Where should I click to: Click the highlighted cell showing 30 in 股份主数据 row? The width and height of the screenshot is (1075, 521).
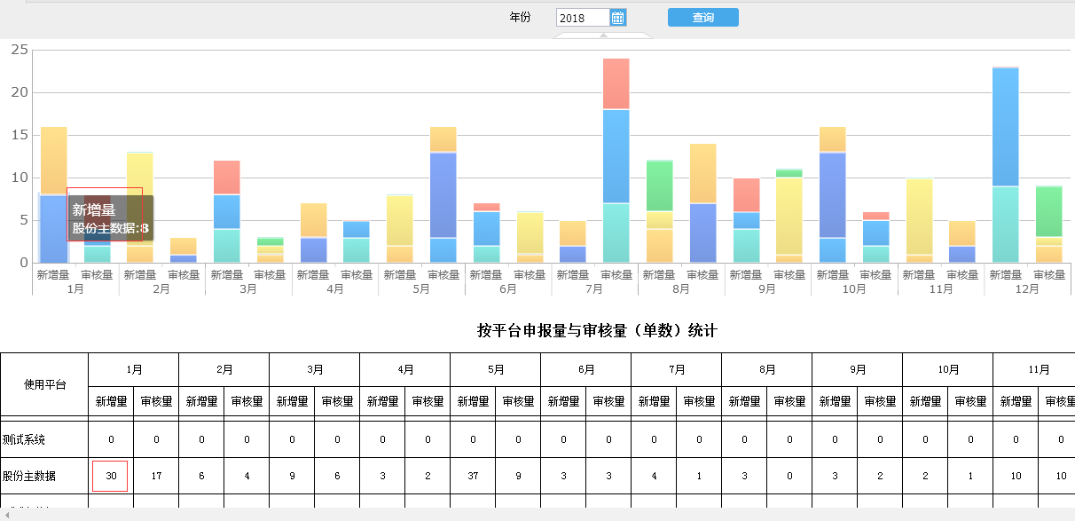coord(110,476)
